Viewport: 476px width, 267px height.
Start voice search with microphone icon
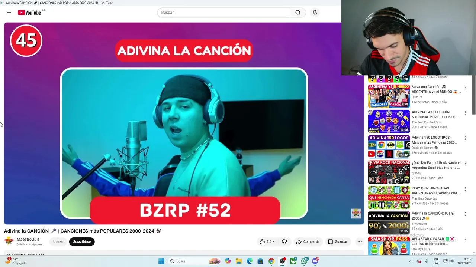pyautogui.click(x=315, y=13)
